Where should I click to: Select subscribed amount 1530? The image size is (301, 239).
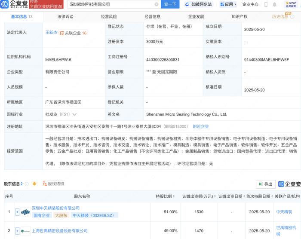pos(199,212)
